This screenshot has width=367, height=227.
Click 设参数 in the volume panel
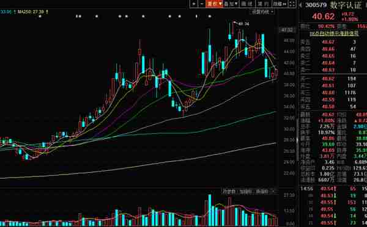pos(228,192)
